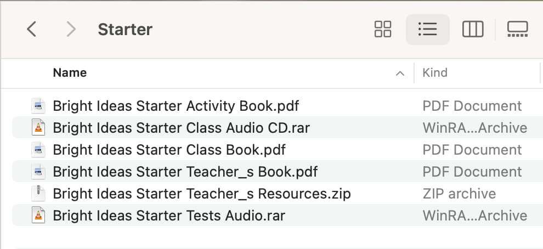Select the list view button
Viewport: 543px width, 249px height.
click(x=428, y=30)
